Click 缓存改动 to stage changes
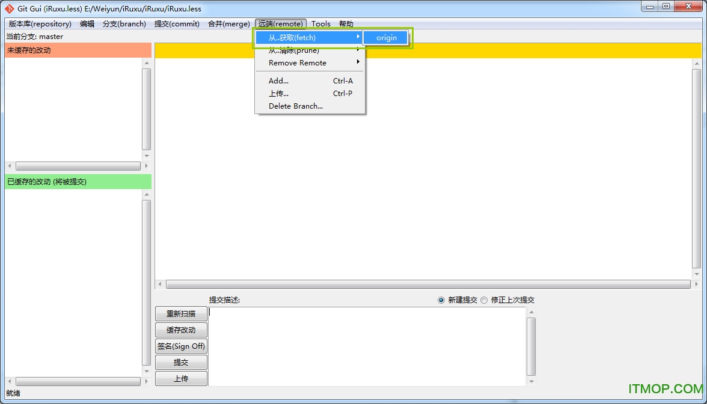Image resolution: width=707 pixels, height=404 pixels. (x=181, y=330)
